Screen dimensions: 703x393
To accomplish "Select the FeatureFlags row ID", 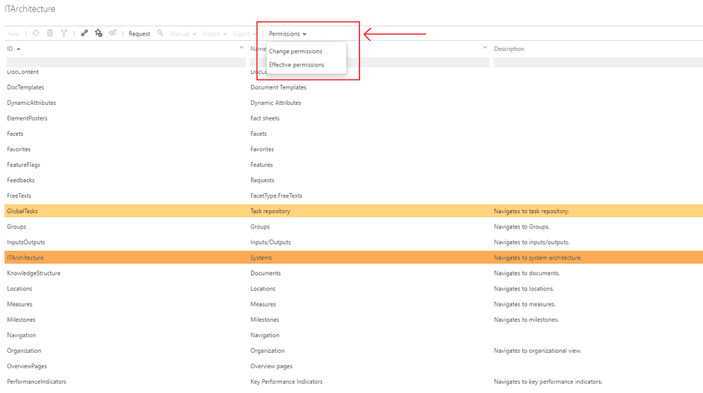I will coord(23,165).
